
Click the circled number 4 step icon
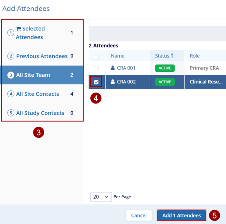pos(11,94)
